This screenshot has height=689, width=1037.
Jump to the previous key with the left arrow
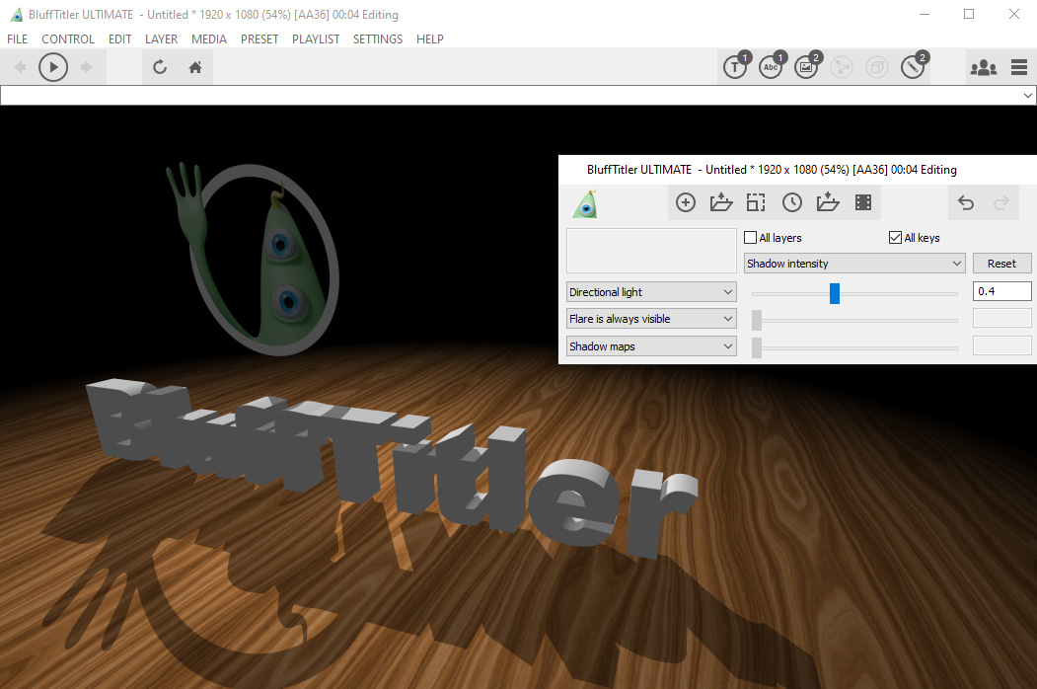click(x=20, y=67)
